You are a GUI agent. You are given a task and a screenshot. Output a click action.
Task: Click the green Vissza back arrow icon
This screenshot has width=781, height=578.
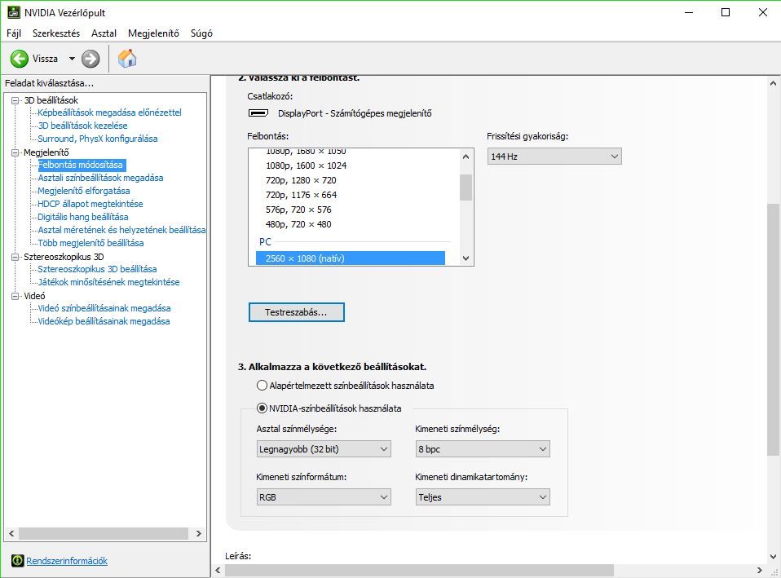[20, 59]
